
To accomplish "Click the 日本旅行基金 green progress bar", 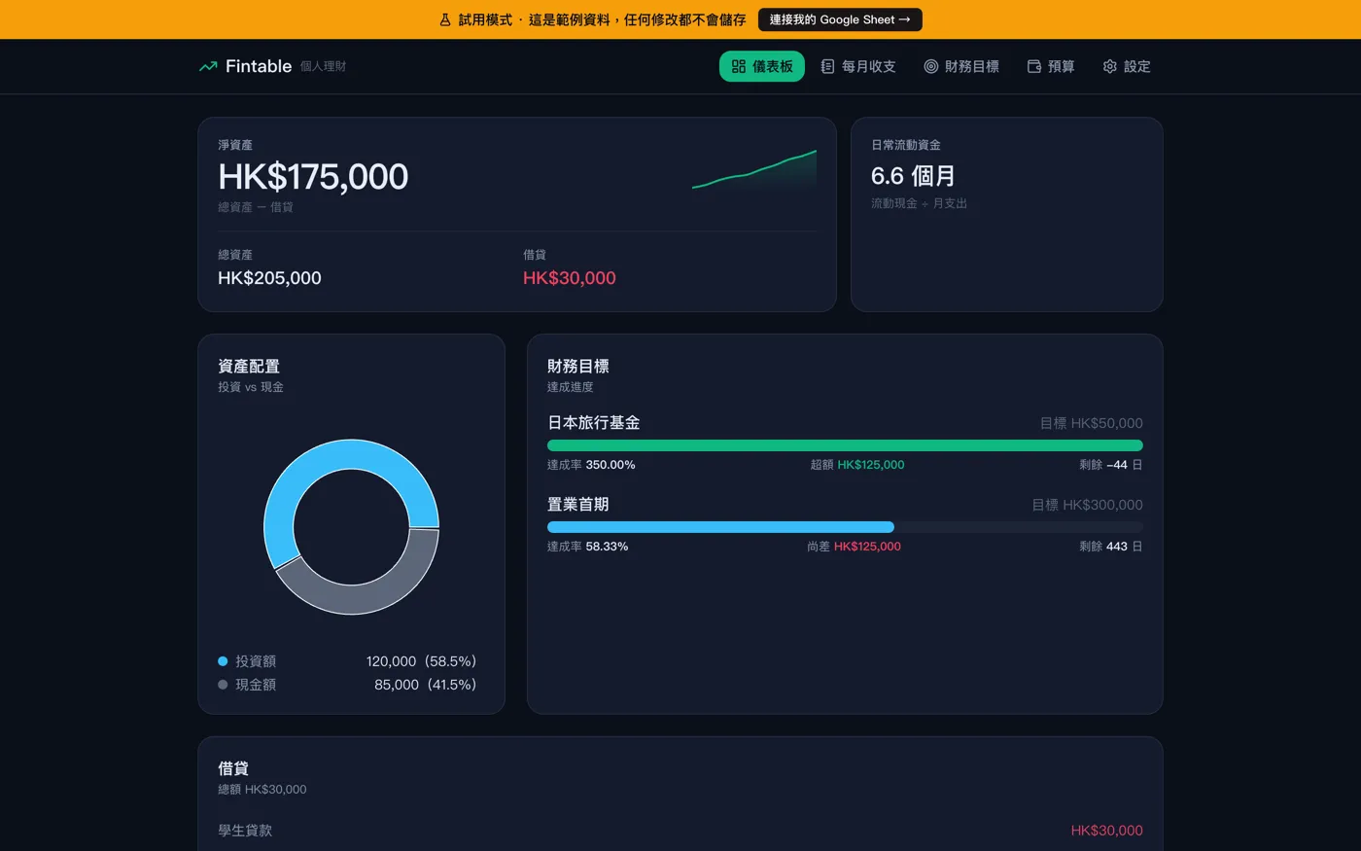I will [845, 445].
